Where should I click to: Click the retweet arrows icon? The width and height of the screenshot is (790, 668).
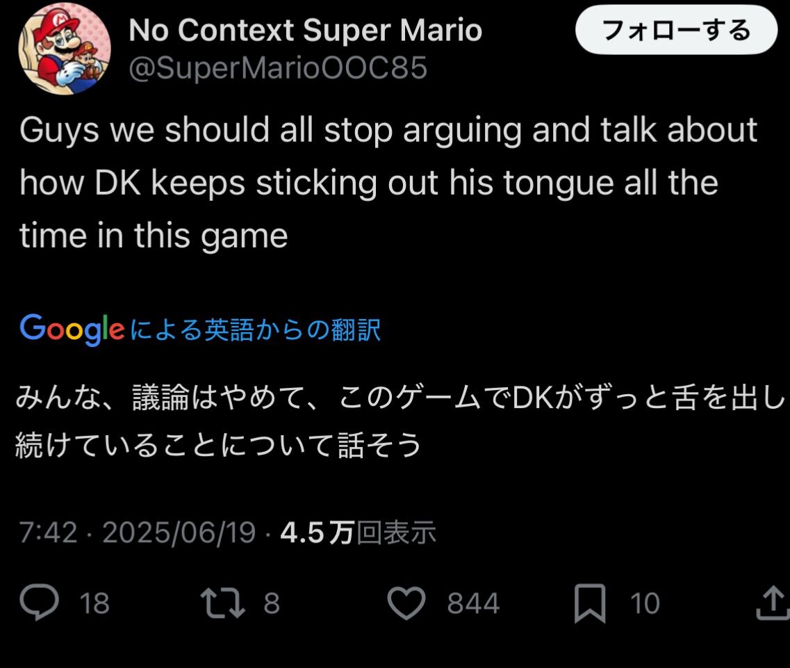(223, 603)
